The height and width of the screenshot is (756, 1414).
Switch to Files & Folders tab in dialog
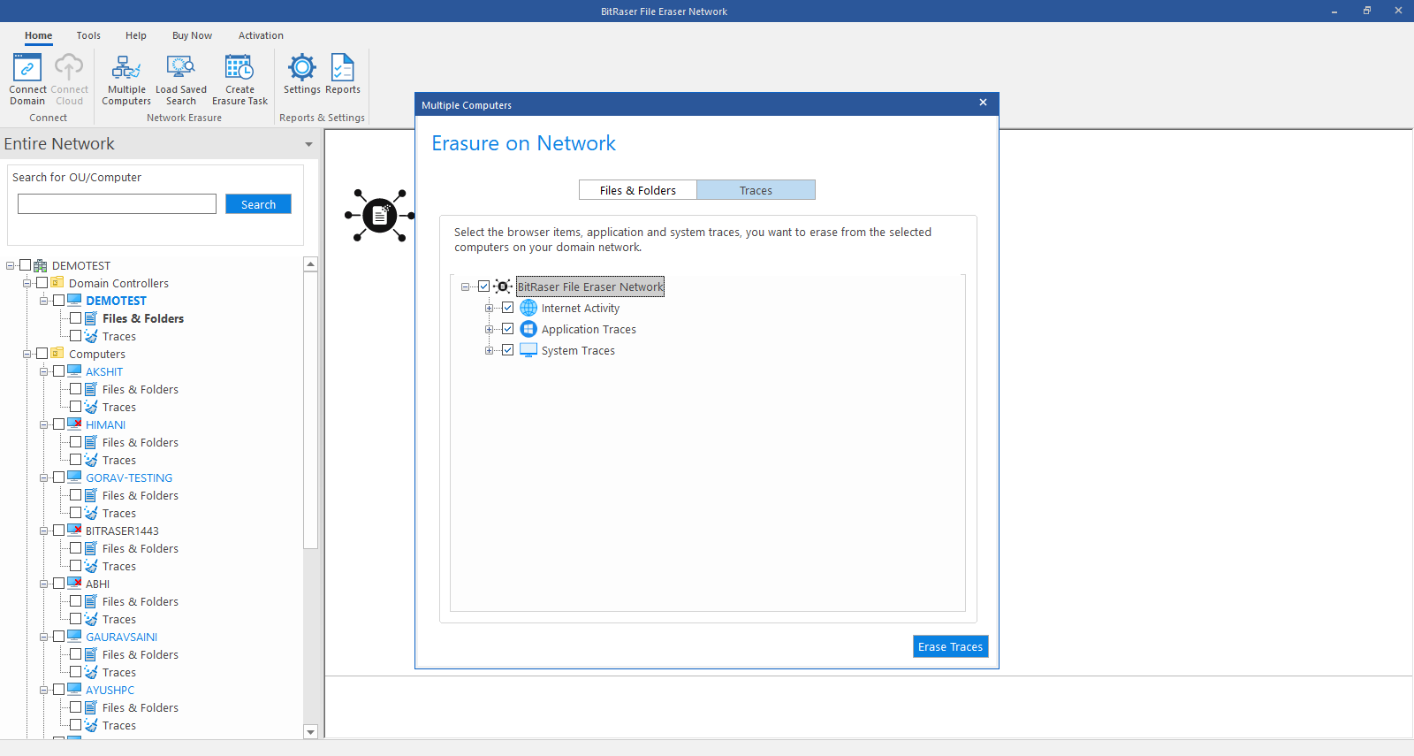point(638,190)
